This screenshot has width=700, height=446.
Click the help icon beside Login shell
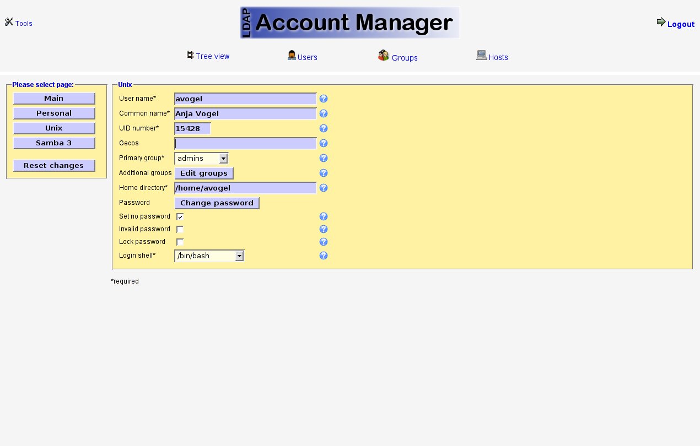point(324,256)
